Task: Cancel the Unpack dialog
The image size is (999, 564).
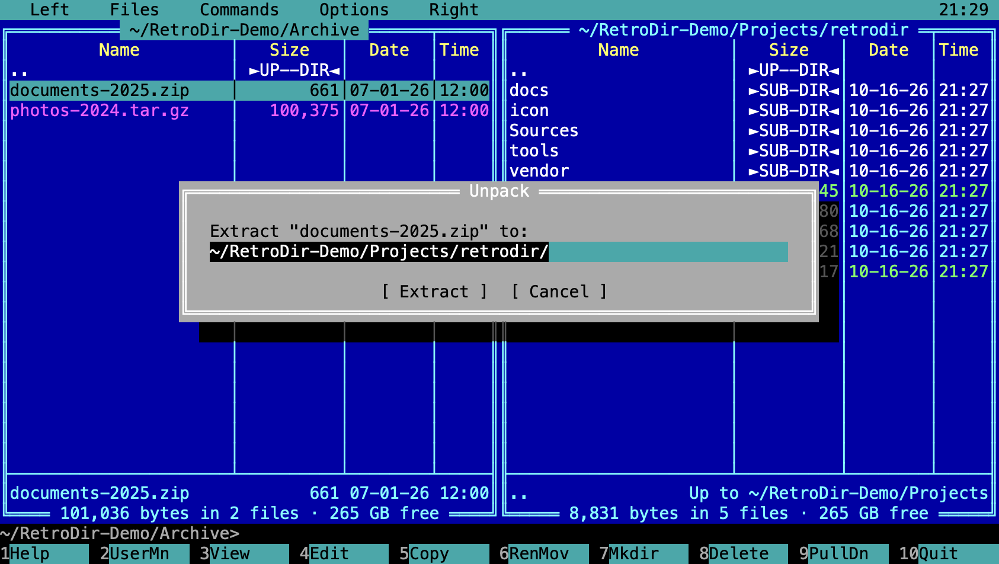Action: (x=559, y=291)
